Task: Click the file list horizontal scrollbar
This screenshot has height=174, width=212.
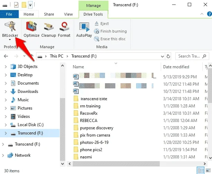Action: point(116,164)
